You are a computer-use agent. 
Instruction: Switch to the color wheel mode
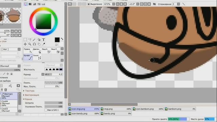coord(26,4)
